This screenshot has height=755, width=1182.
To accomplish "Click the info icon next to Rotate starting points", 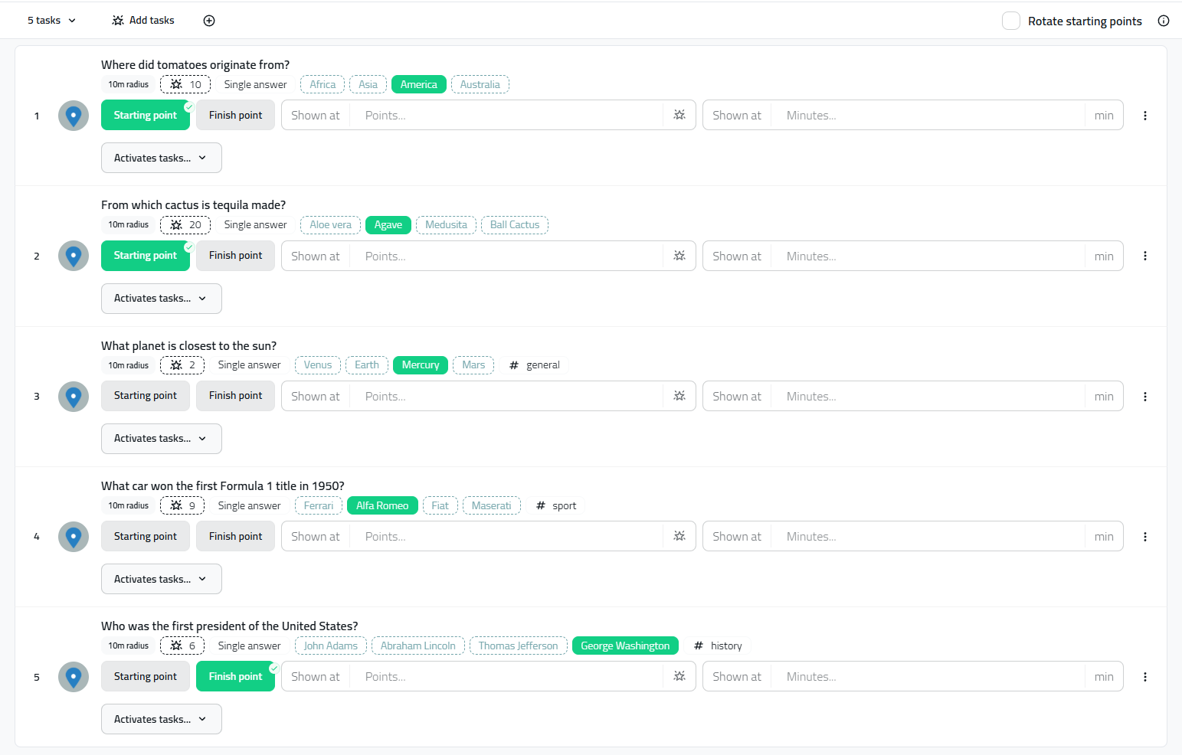I will 1163,21.
